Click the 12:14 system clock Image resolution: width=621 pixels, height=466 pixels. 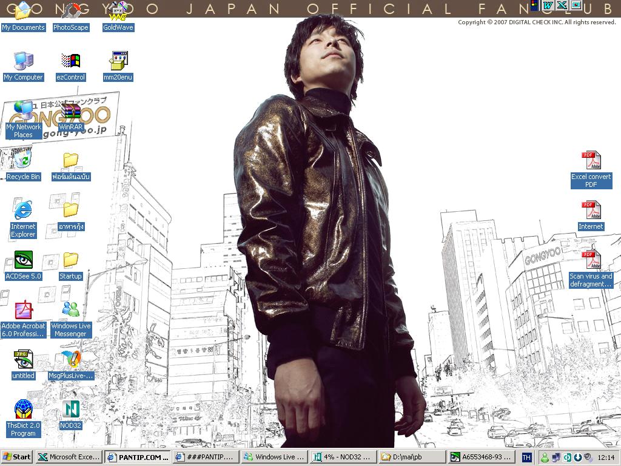[x=606, y=458]
